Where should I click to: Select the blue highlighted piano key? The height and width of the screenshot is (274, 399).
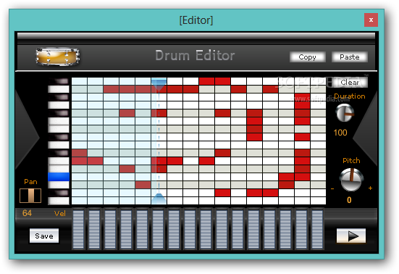coord(59,177)
